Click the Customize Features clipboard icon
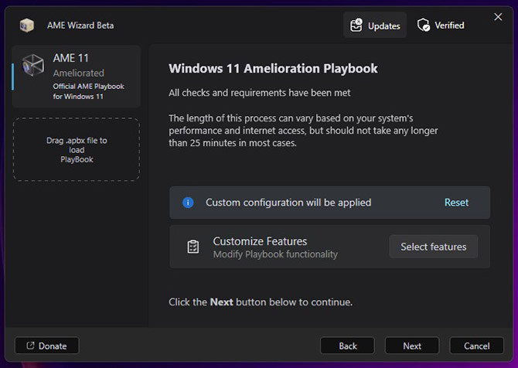518x368 pixels. pyautogui.click(x=193, y=247)
